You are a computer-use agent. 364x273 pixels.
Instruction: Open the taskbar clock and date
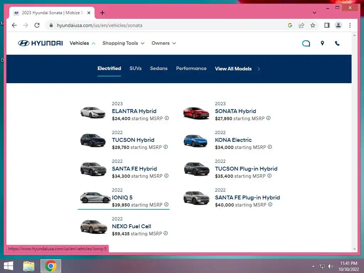click(x=348, y=266)
